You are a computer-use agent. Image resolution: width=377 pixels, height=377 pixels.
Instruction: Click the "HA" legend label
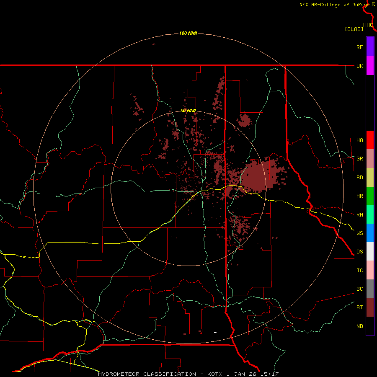(x=359, y=140)
